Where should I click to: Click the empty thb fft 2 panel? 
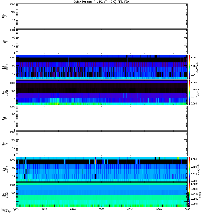point(101,42)
